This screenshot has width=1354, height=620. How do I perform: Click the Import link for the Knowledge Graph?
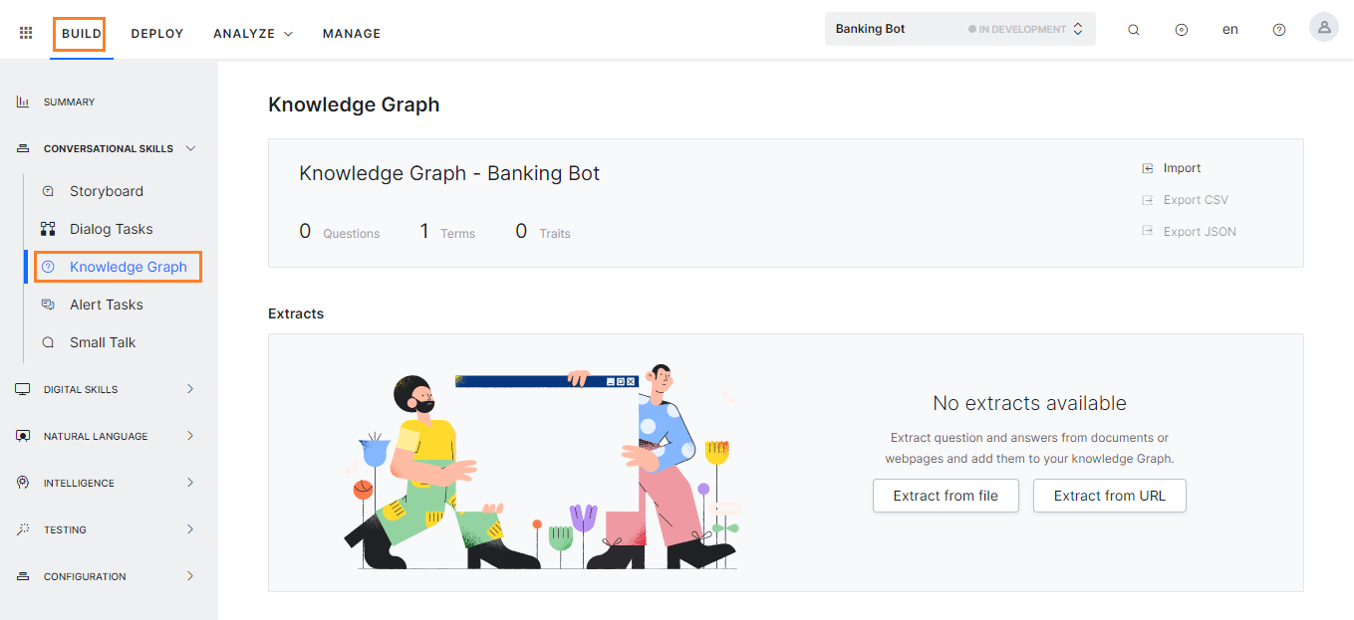point(1180,167)
